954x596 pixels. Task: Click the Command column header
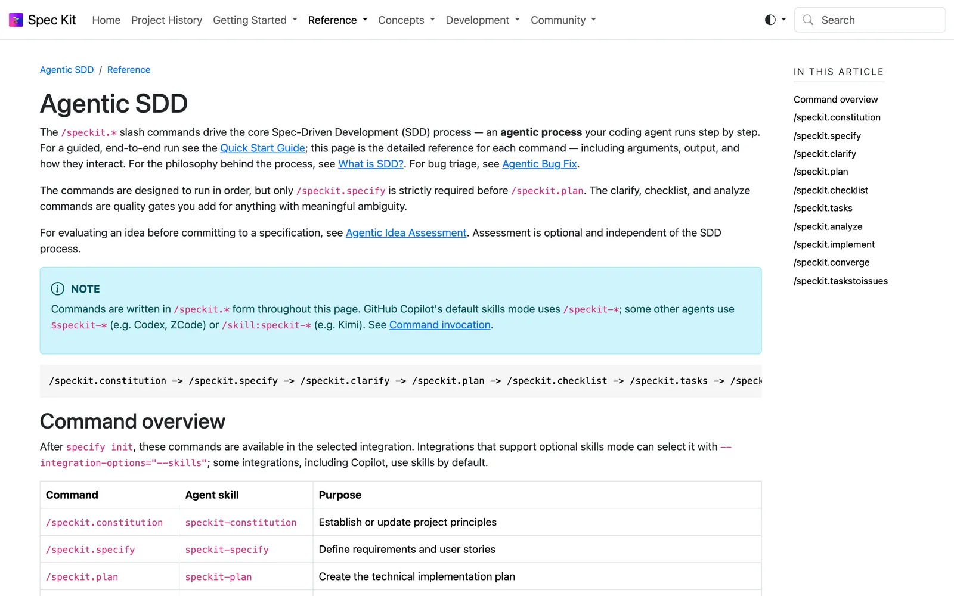pos(110,495)
